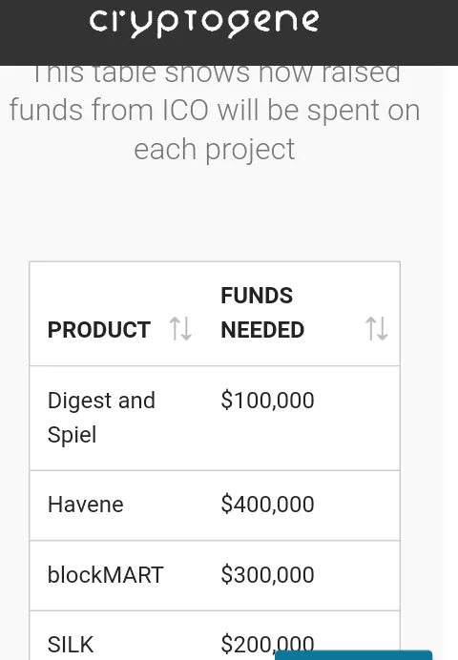Click the down arrow in Funds Needed sort icon

(383, 329)
